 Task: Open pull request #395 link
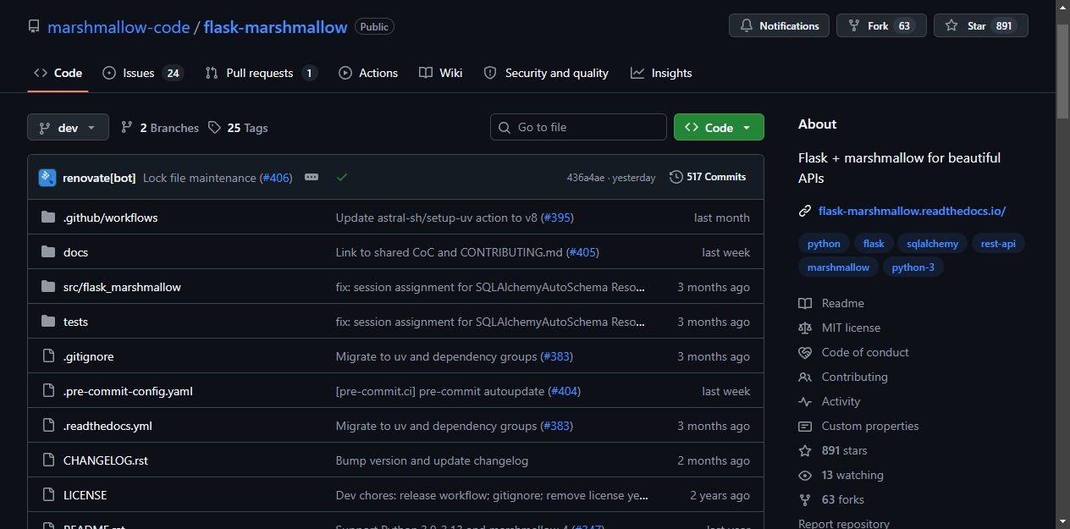pos(557,218)
